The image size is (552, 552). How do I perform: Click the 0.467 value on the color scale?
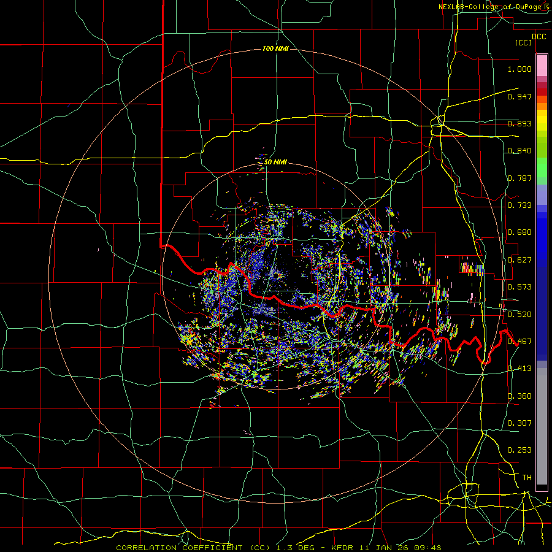pyautogui.click(x=519, y=341)
